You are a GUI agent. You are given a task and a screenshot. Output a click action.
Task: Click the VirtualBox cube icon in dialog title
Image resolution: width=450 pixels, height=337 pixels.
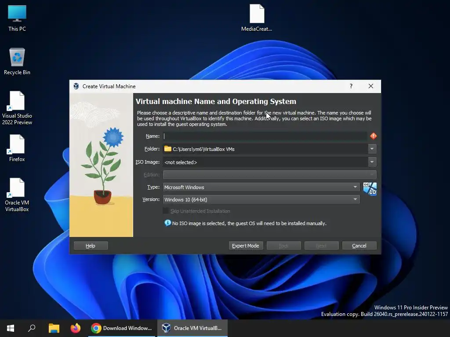click(76, 86)
